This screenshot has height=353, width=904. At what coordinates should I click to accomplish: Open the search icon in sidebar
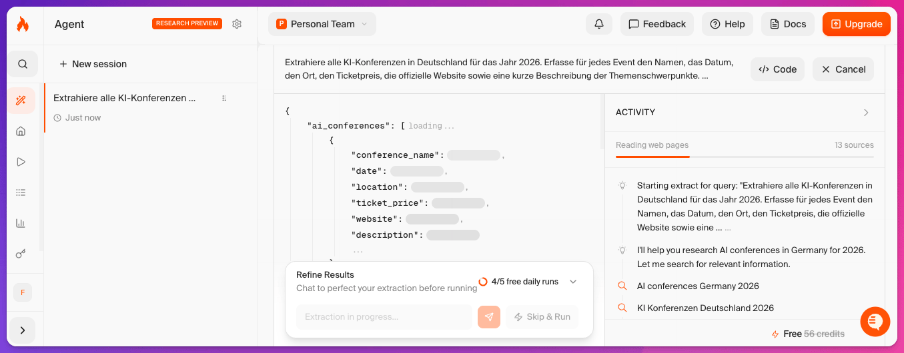(x=23, y=64)
